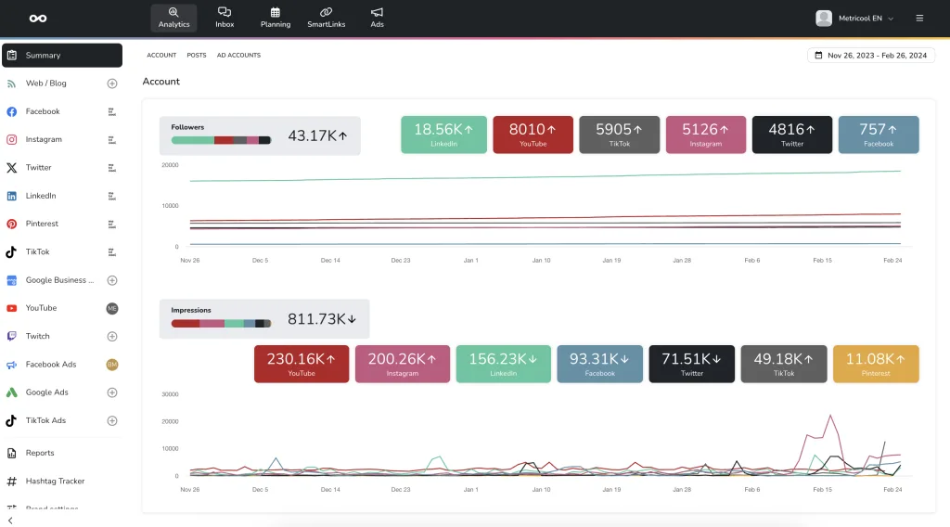Click the user avatar thumbnail
This screenshot has width=950, height=527.
click(x=824, y=19)
